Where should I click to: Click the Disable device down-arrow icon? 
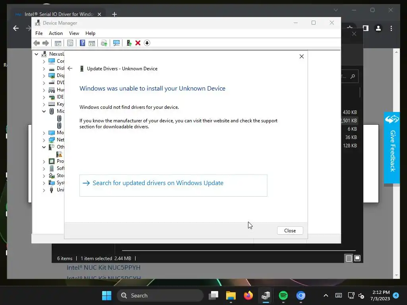[x=147, y=43]
